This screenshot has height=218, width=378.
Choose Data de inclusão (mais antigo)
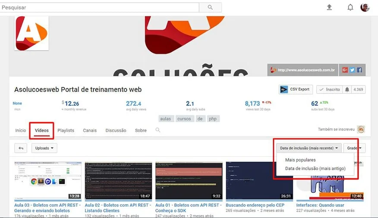tap(315, 168)
